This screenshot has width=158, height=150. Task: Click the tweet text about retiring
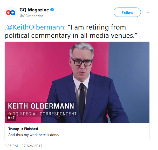(71, 31)
